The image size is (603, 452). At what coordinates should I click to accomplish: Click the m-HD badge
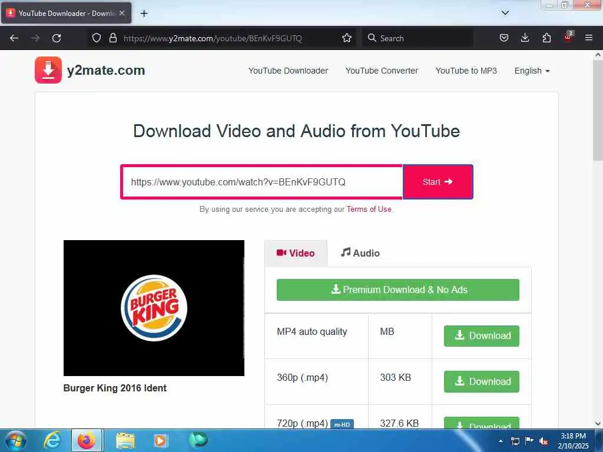[x=342, y=424]
